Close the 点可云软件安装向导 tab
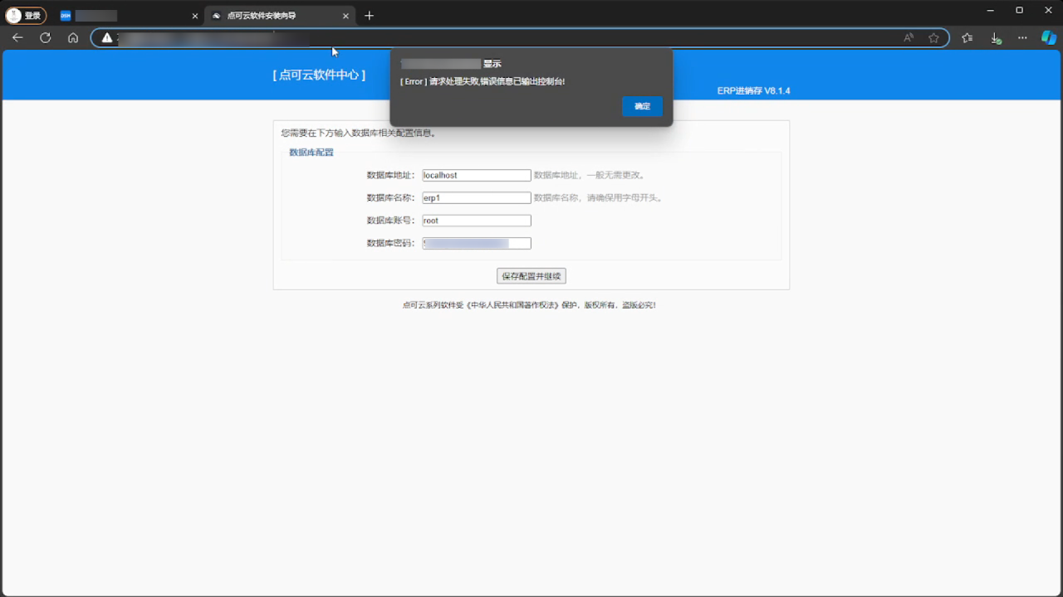 tap(345, 16)
